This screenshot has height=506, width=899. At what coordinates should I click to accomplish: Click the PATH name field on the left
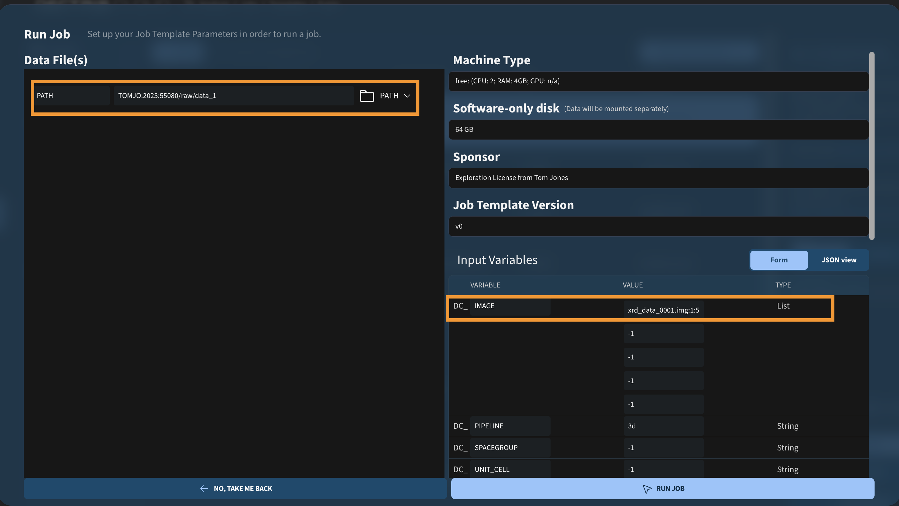(72, 96)
